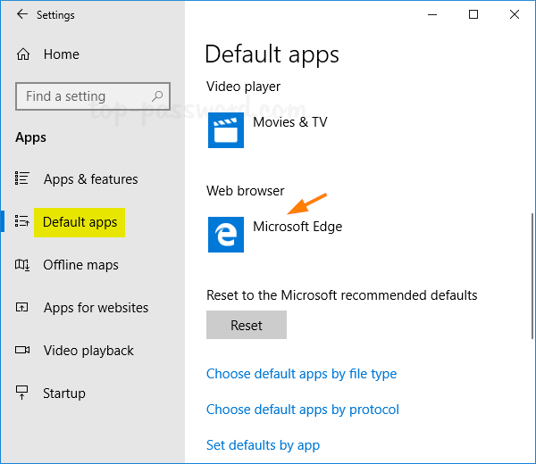Click the Set defaults by app link
This screenshot has width=536, height=464.
tap(263, 445)
